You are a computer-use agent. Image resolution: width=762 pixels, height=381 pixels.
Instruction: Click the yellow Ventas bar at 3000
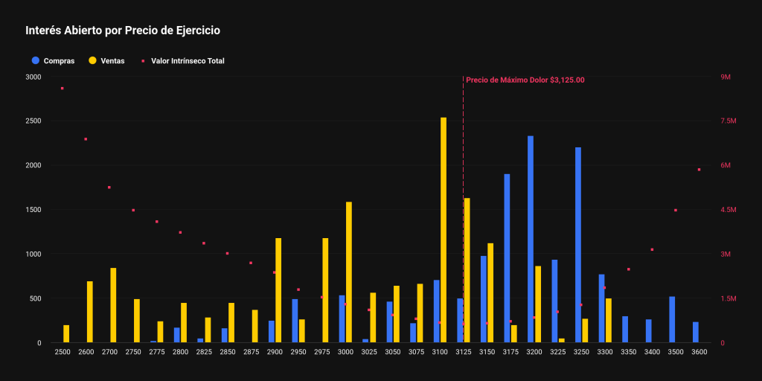pyautogui.click(x=349, y=272)
